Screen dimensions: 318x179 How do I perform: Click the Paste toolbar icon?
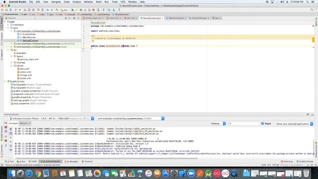click(33, 10)
